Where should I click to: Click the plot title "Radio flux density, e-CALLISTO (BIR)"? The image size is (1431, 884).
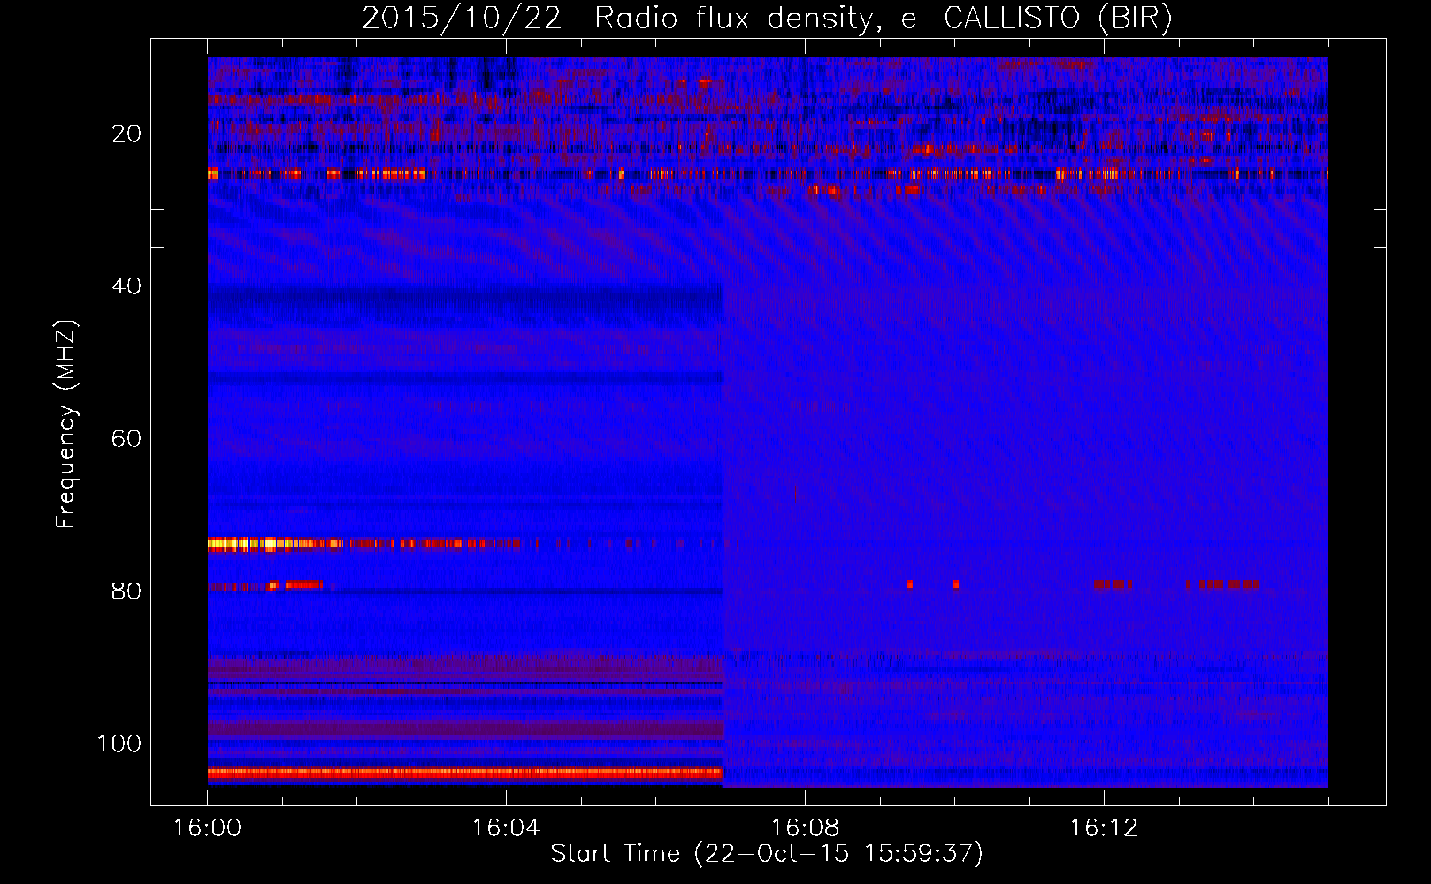(883, 19)
